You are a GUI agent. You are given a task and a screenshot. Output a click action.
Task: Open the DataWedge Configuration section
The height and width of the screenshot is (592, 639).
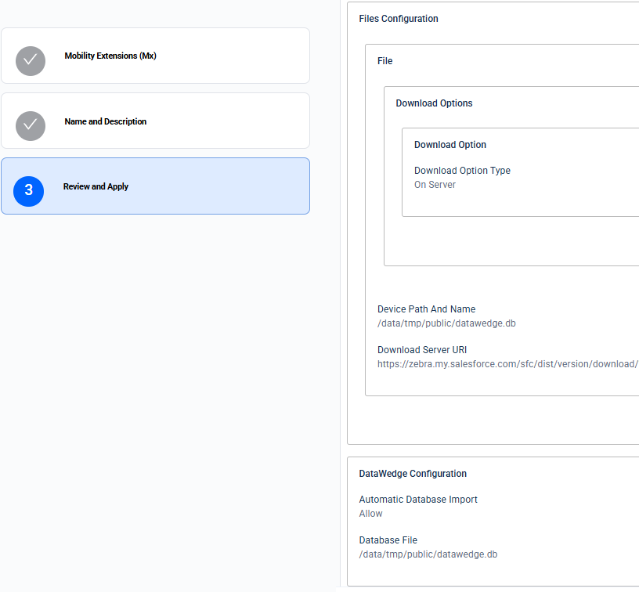pos(413,473)
